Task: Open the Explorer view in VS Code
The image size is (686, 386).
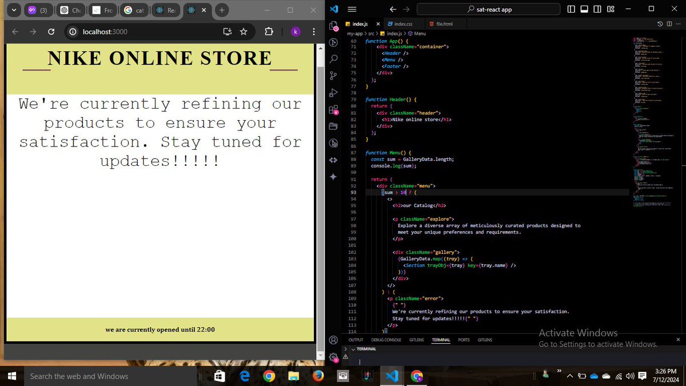Action: pos(334,26)
